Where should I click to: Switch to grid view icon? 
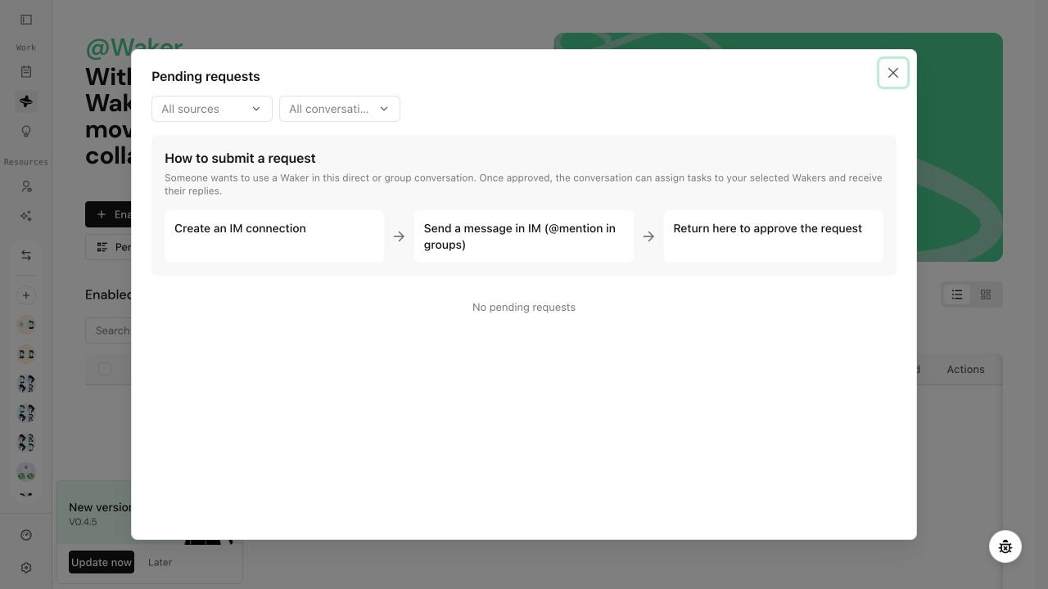(986, 294)
